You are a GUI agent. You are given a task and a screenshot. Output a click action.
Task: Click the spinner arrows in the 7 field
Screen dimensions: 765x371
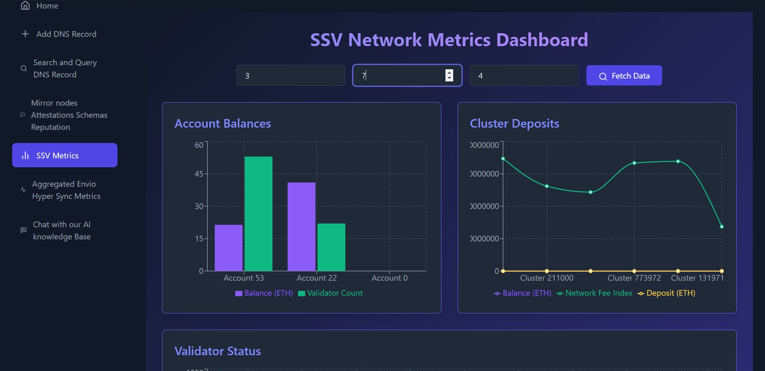[449, 75]
